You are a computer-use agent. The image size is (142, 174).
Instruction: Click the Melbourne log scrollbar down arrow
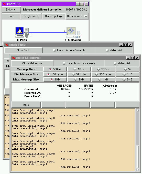[138, 170]
